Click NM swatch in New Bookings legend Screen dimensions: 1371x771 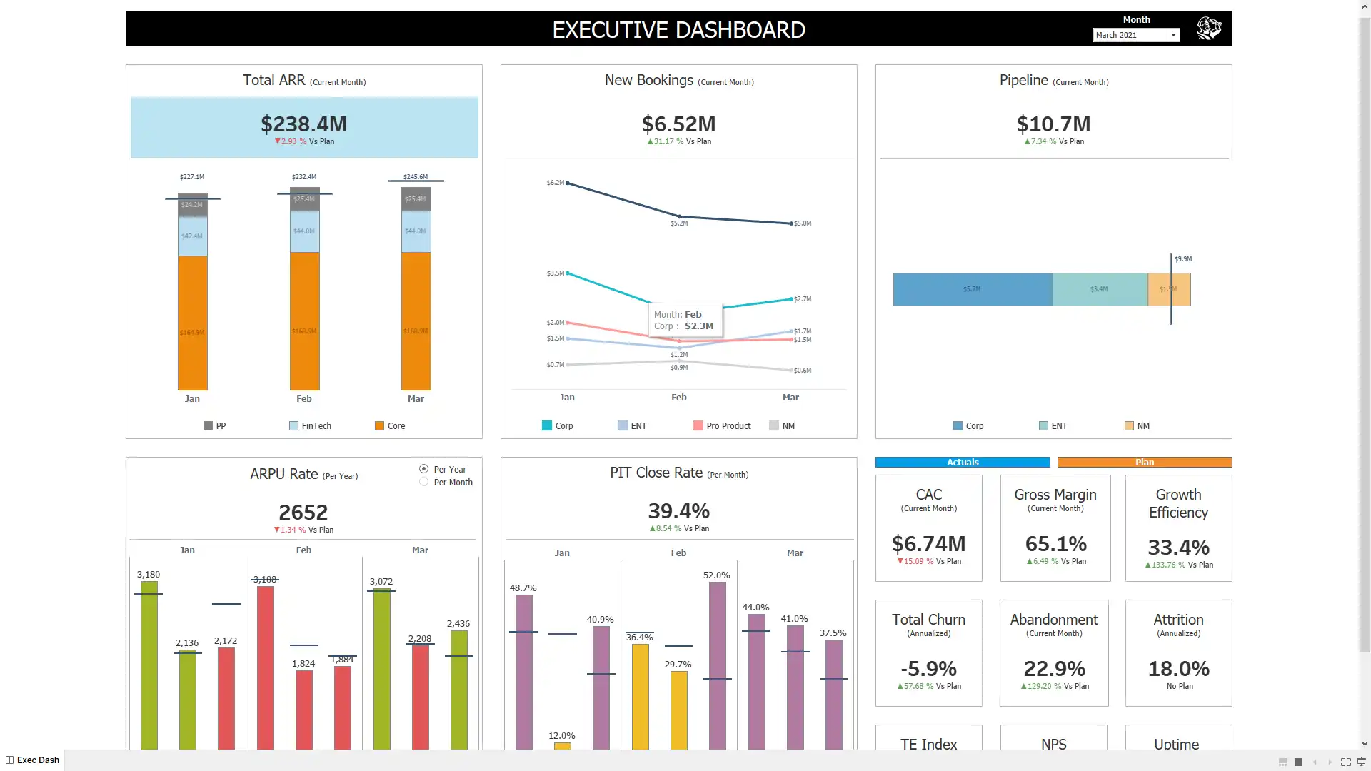774,425
